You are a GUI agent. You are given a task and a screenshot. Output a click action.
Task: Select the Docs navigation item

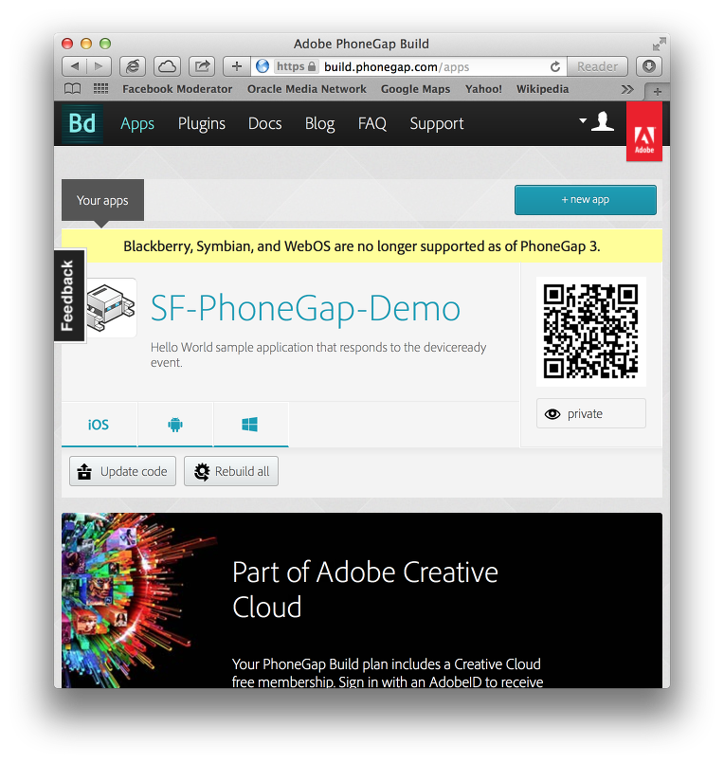click(264, 123)
